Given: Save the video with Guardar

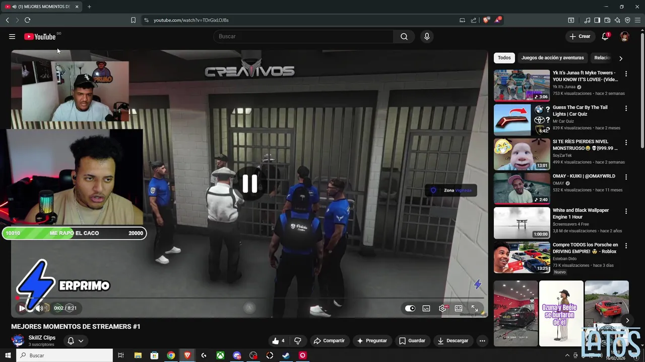Looking at the screenshot, I should (412, 341).
